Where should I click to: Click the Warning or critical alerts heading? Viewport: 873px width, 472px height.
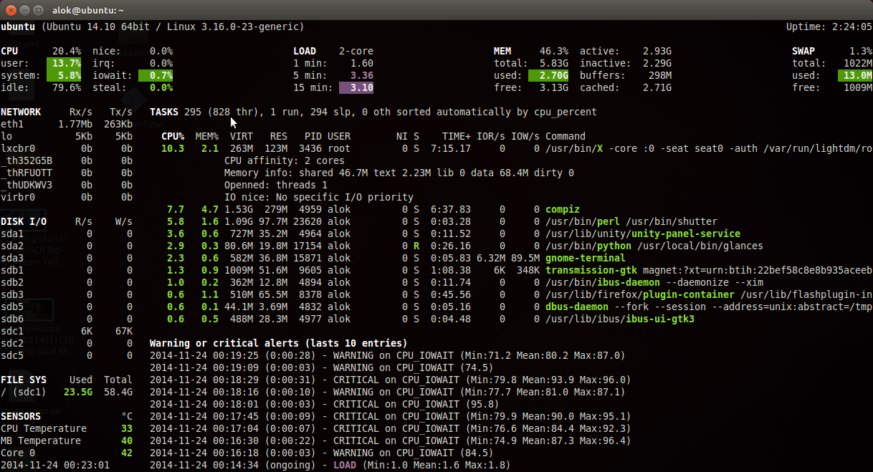tap(278, 343)
